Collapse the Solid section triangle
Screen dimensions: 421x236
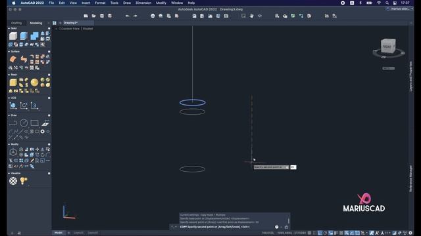(x=9, y=28)
